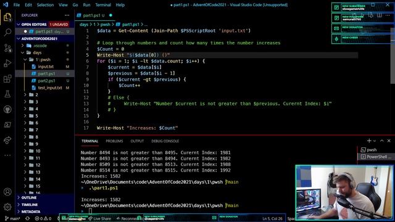Select the PowerShell terminal instance
Screen dimensions: 395x222
376,157
